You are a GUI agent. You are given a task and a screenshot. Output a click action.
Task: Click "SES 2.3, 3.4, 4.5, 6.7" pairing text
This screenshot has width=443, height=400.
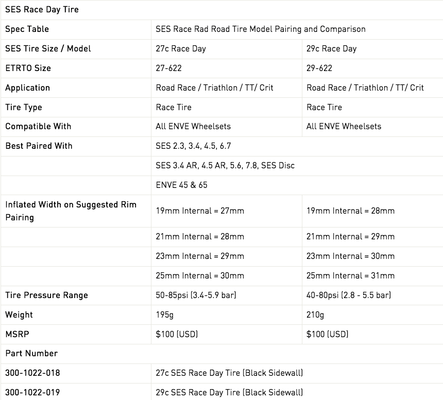[x=194, y=146]
